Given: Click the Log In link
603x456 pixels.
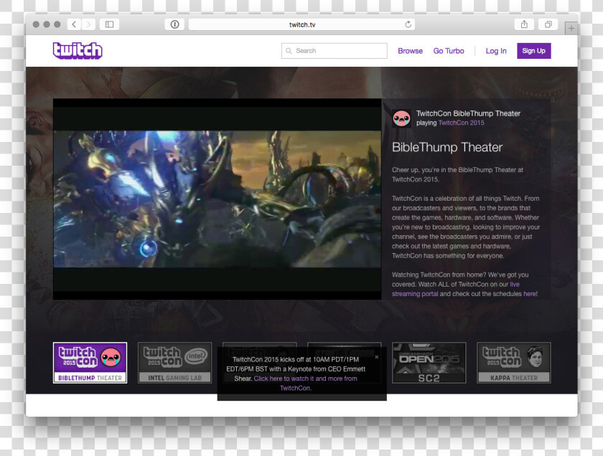Looking at the screenshot, I should pyautogui.click(x=496, y=51).
